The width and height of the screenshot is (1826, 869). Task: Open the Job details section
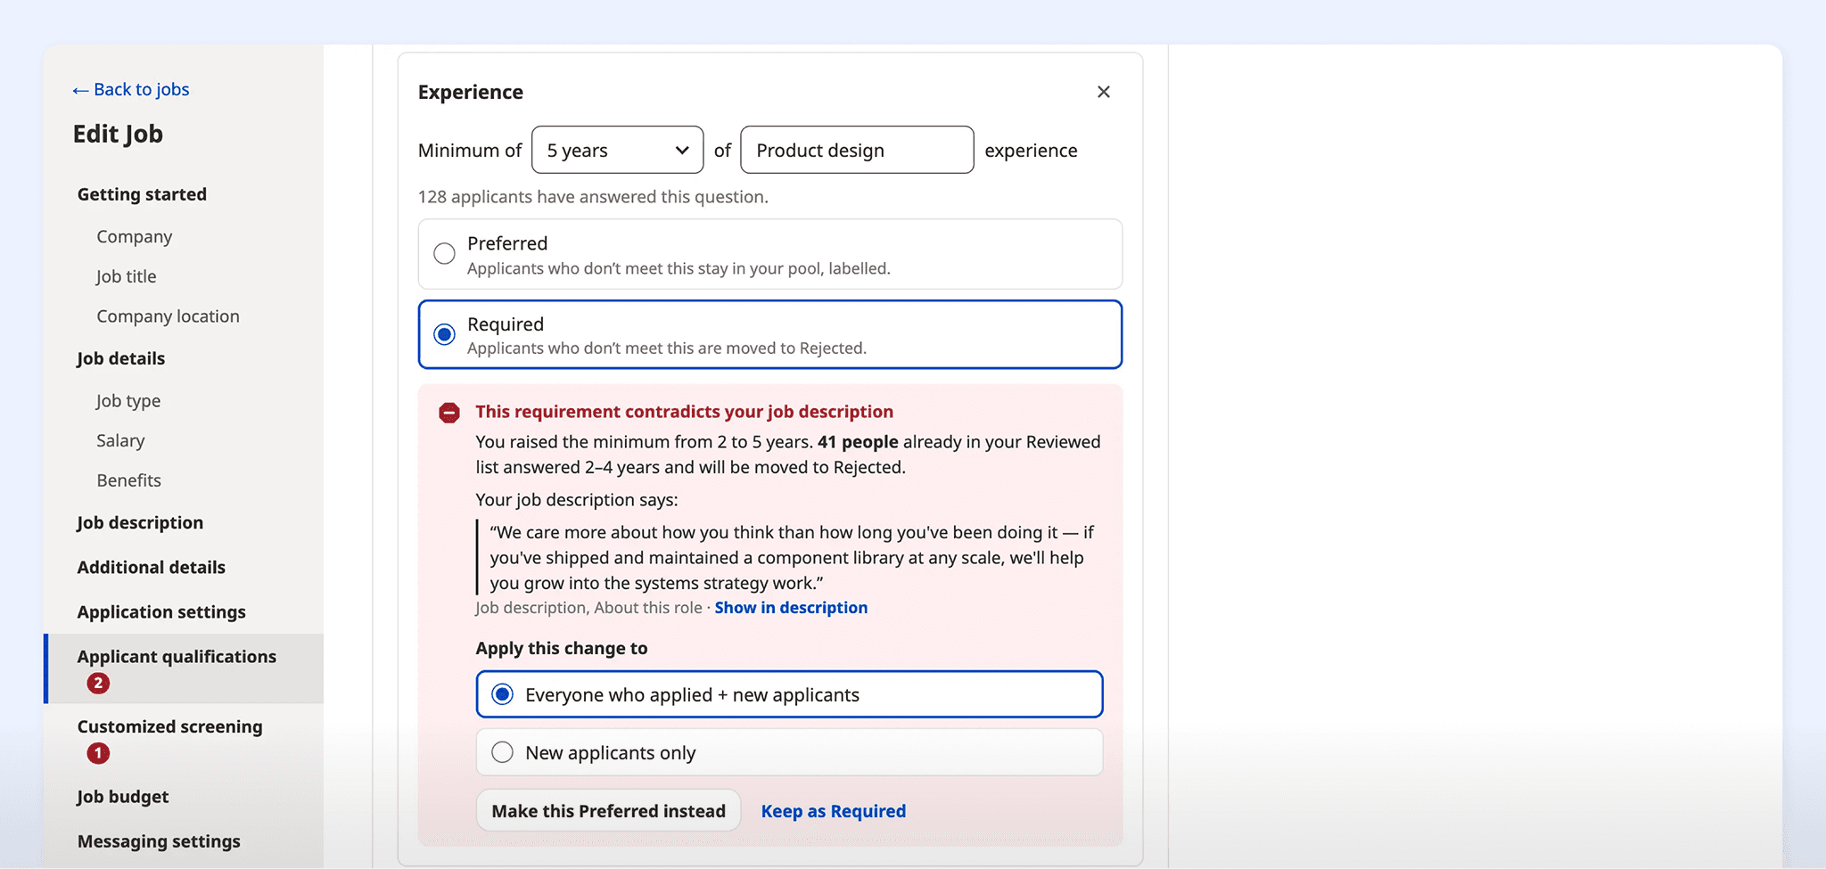[x=121, y=358]
